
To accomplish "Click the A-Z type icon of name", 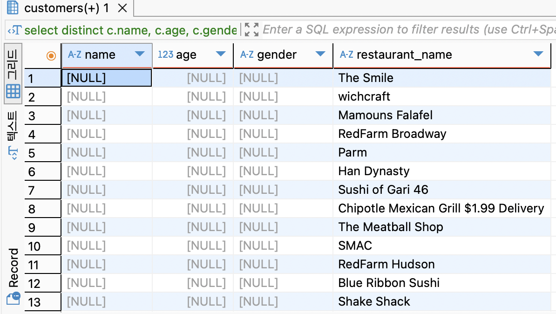I will (x=75, y=55).
